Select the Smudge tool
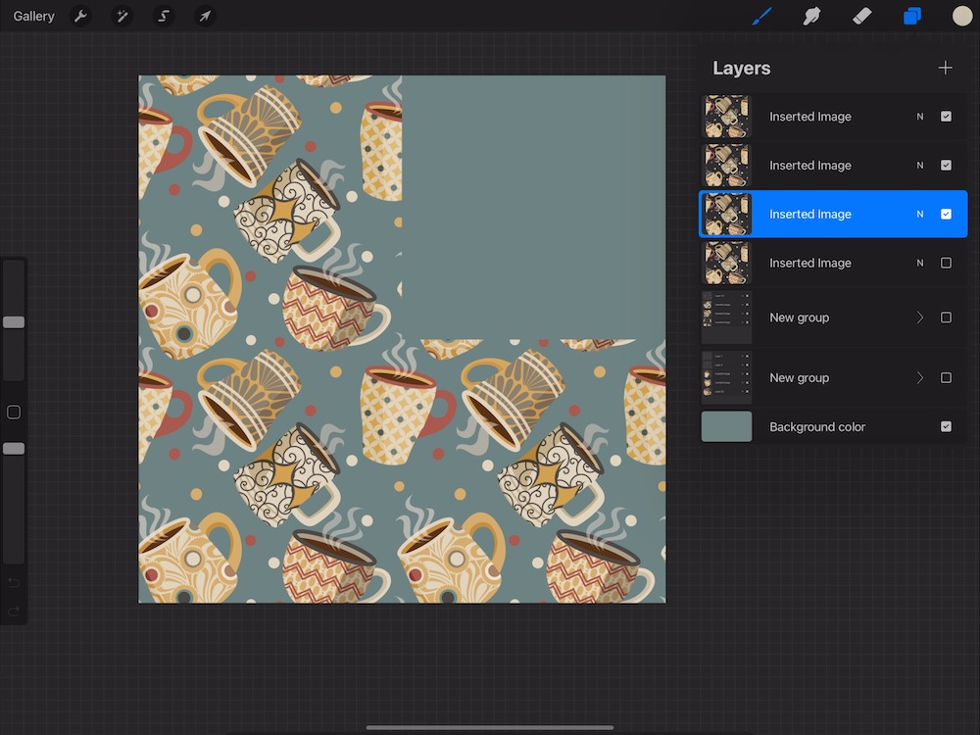The width and height of the screenshot is (980, 735). click(811, 17)
